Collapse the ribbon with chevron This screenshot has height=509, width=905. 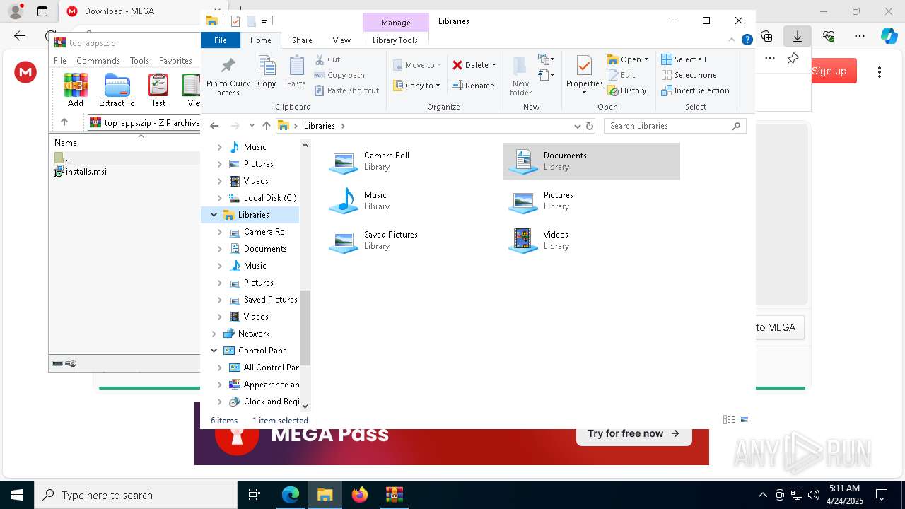(x=732, y=40)
